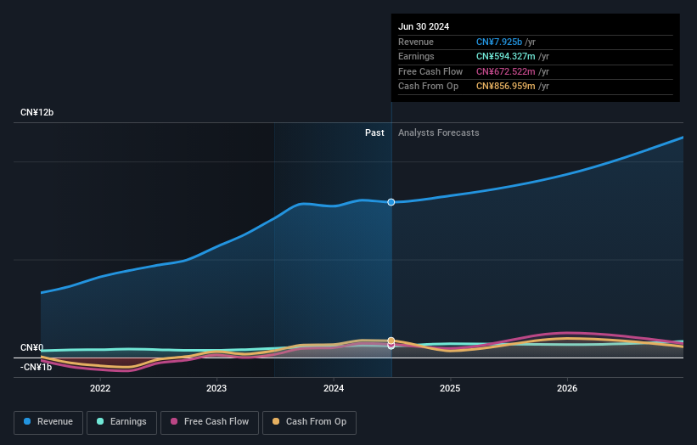697x445 pixels.
Task: Click the Earnings row label in tooltip
Action: point(416,56)
